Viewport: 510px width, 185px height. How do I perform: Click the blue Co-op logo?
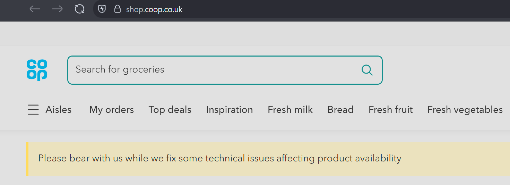[37, 70]
